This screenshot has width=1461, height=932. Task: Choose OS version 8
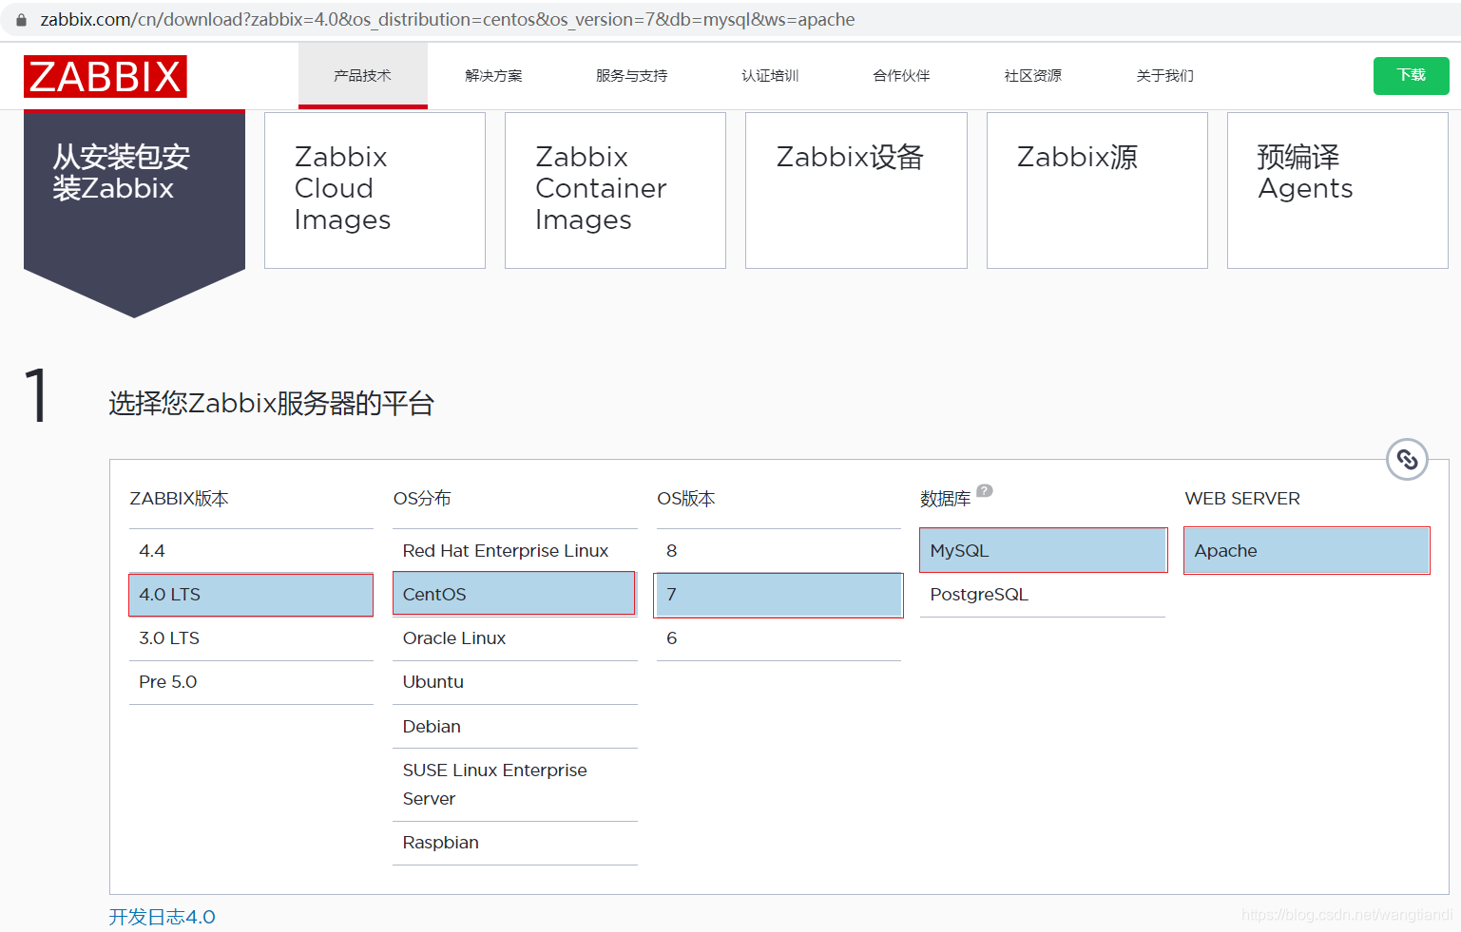click(x=779, y=551)
